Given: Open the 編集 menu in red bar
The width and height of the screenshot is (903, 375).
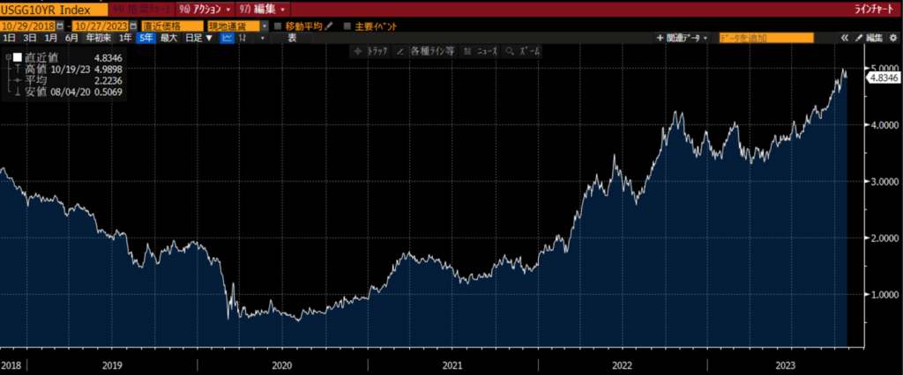Looking at the screenshot, I should click(x=263, y=8).
